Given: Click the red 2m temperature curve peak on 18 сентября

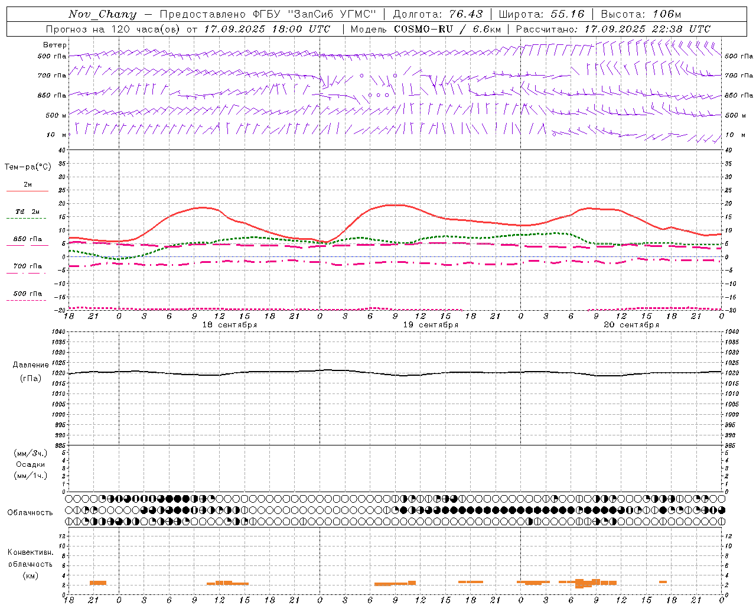Looking at the screenshot, I should coord(203,207).
